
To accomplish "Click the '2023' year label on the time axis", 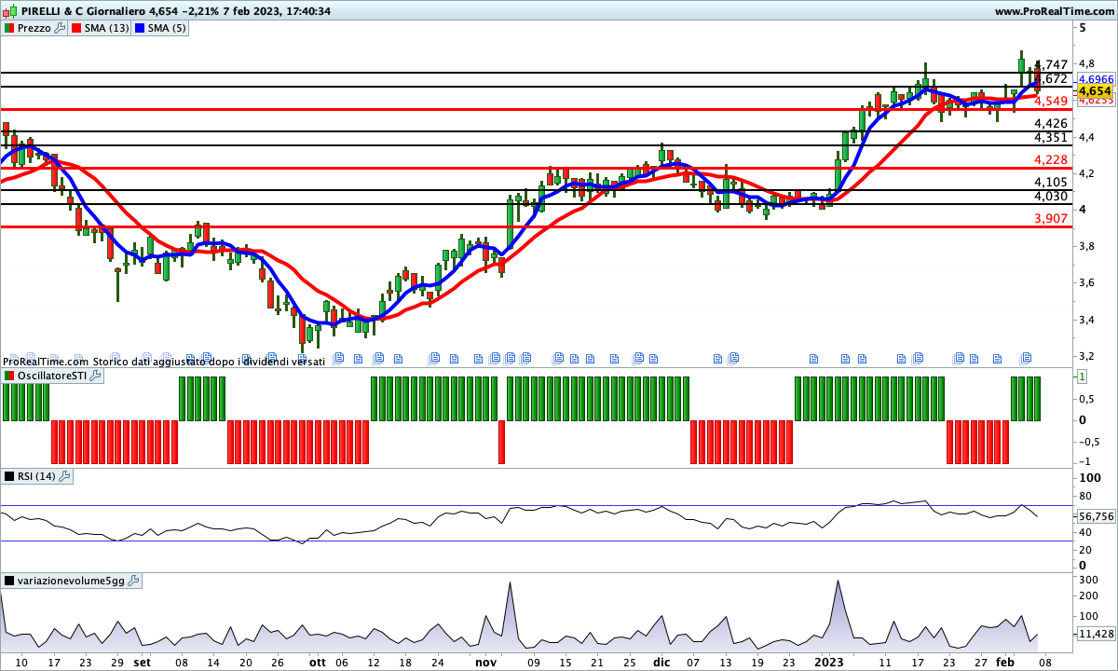I will click(828, 662).
